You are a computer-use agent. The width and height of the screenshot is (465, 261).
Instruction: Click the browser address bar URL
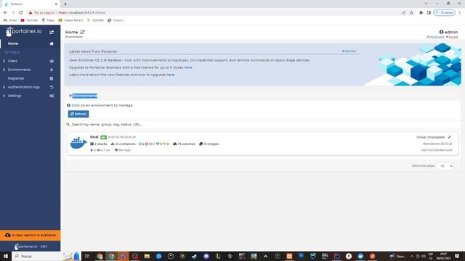[x=82, y=13]
